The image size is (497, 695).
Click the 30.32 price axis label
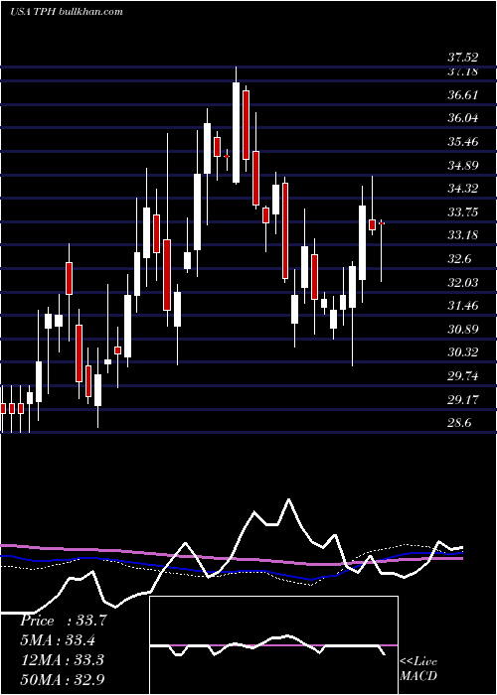point(463,352)
